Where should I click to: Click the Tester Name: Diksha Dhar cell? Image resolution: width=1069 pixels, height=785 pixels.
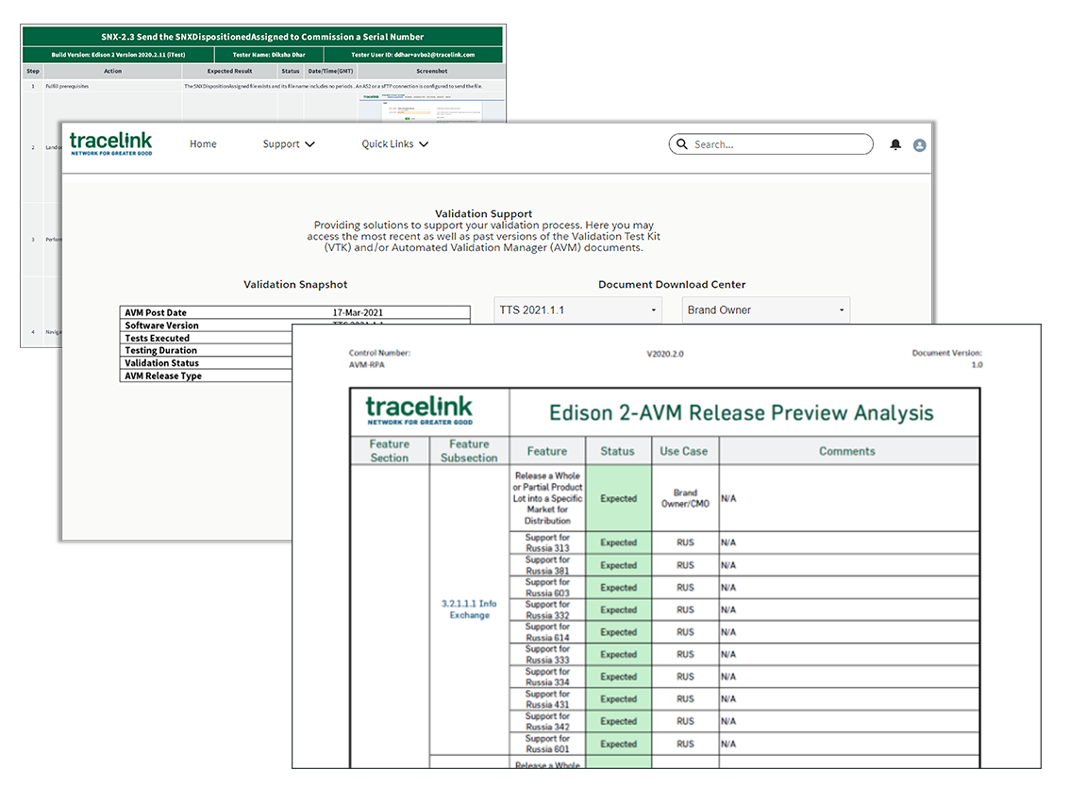(269, 55)
